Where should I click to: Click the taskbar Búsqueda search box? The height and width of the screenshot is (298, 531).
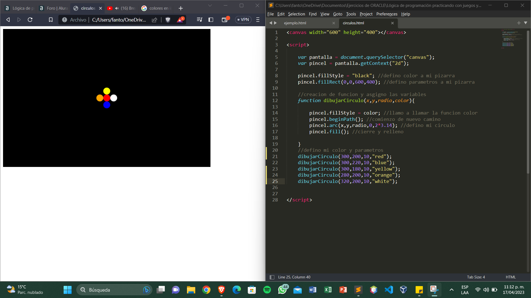(114, 290)
